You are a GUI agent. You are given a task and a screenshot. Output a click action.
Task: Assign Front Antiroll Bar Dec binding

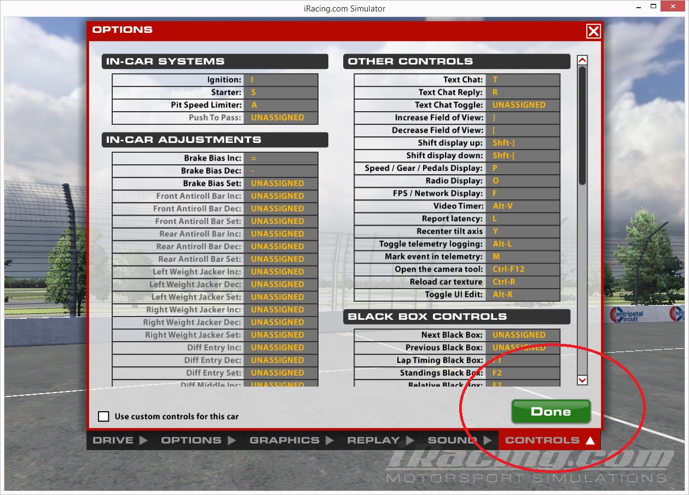(281, 209)
